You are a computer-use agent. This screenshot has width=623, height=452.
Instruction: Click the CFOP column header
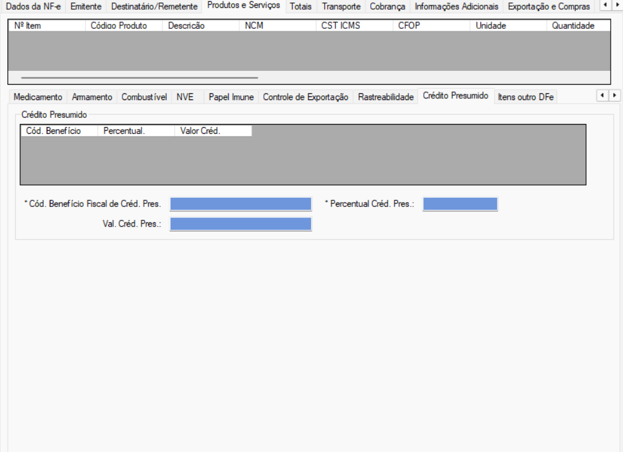432,25
